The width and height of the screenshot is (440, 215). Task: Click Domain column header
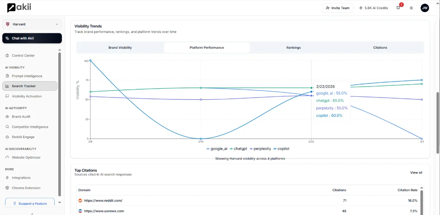[x=84, y=190]
